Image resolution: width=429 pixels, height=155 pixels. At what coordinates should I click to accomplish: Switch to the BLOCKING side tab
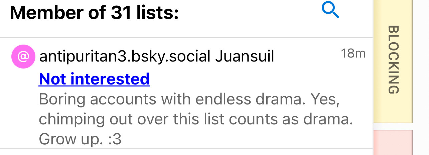coord(393,60)
